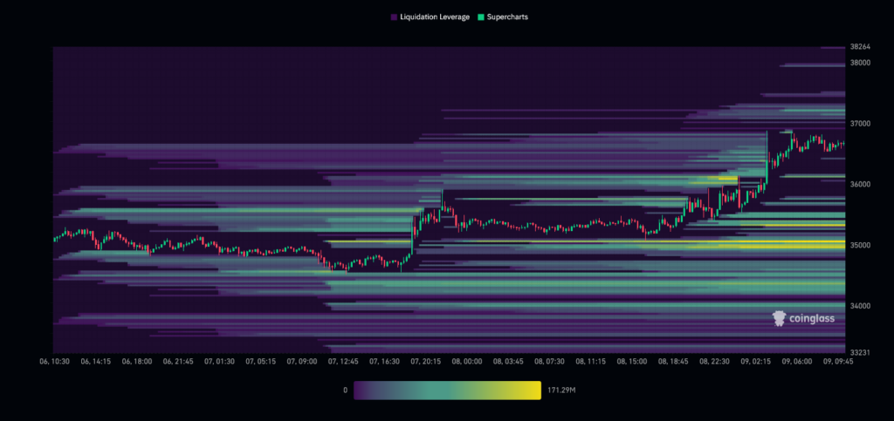The image size is (894, 421).
Task: Click the heatmap color gradient scale bar
Action: (x=447, y=390)
